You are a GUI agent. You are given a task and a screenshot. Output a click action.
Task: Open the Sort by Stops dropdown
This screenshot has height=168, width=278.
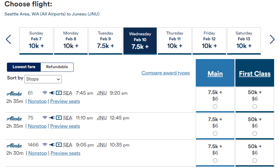(x=43, y=79)
